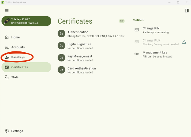Click 'No certificate loaded' under Digital Signature
Viewport: 191px width, 137px height.
pyautogui.click(x=80, y=48)
